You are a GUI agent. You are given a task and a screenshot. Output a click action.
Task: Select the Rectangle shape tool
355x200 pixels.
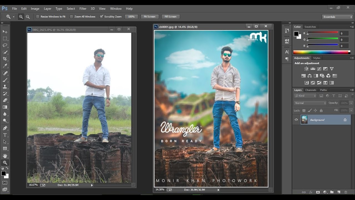(5, 149)
